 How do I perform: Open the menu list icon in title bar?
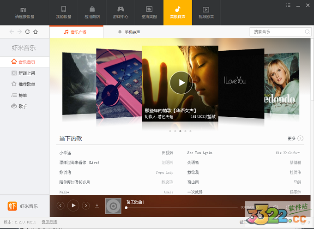click(288, 5)
